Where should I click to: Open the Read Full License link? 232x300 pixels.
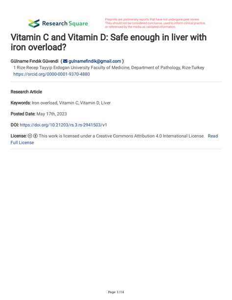click(x=213, y=136)
